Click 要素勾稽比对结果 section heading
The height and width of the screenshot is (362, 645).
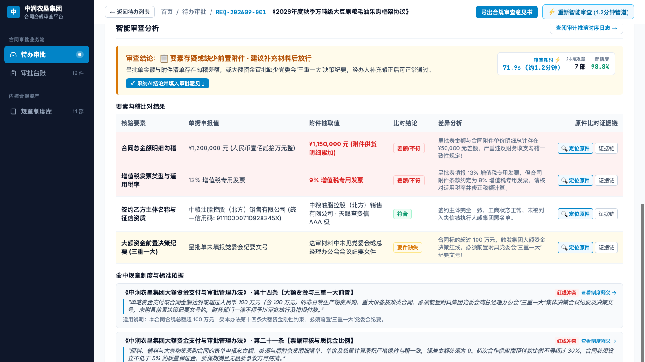pyautogui.click(x=141, y=106)
